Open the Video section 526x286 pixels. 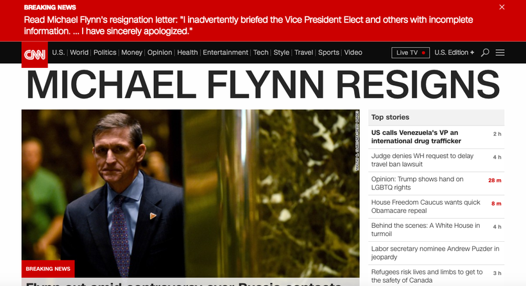(353, 52)
